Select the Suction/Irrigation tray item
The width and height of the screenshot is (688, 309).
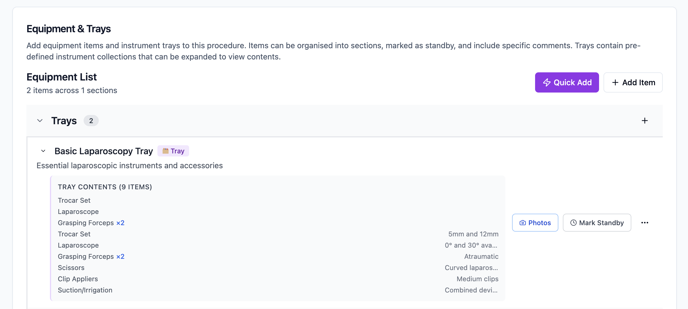point(85,290)
